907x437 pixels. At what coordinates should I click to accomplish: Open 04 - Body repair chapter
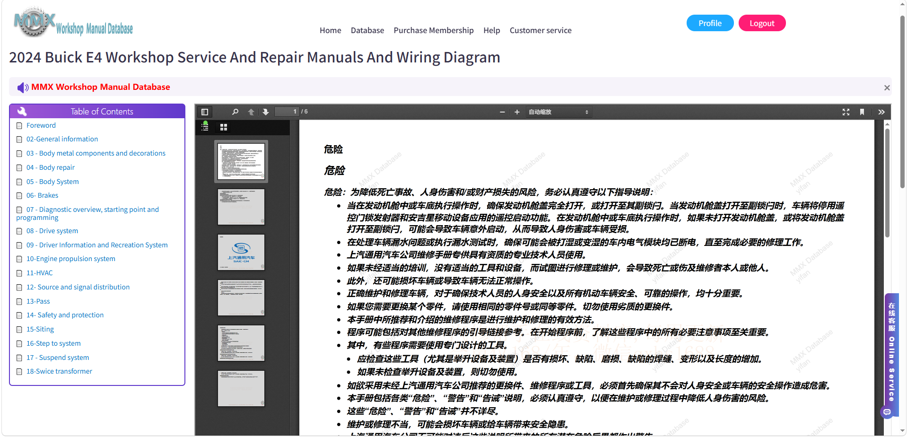coord(51,167)
